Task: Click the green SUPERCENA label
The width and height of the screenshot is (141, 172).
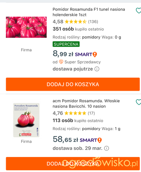Action: click(x=66, y=44)
